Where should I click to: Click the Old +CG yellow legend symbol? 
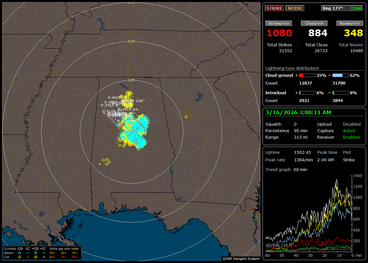tap(36, 257)
